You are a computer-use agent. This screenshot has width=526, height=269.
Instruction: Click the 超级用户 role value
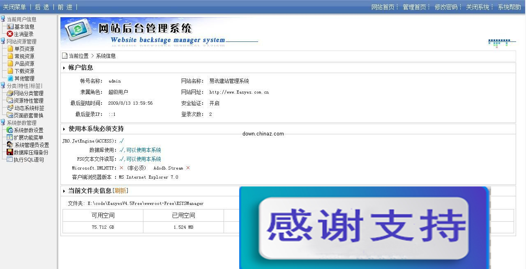[x=118, y=92]
